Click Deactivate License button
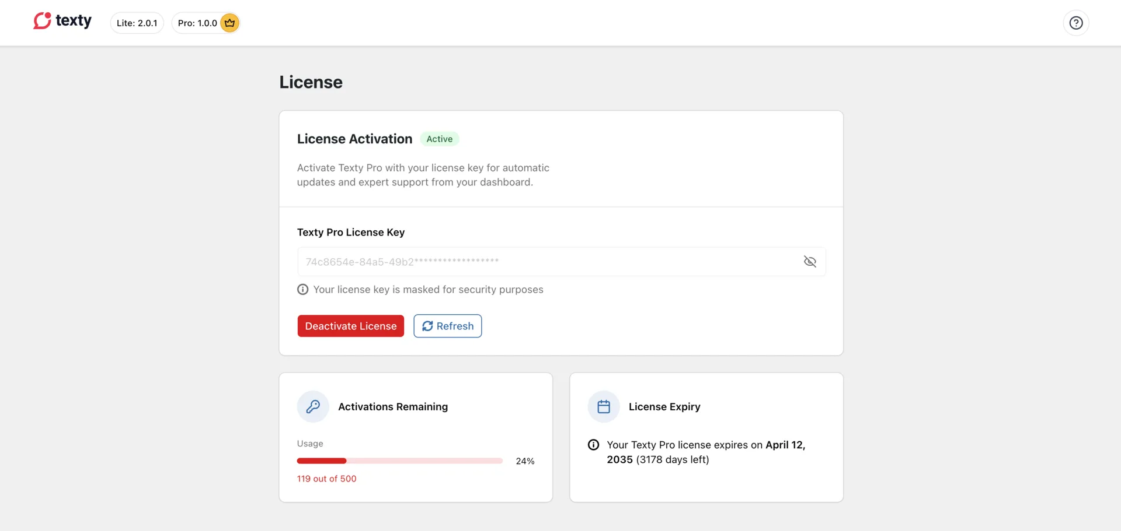The image size is (1121, 531). point(350,326)
